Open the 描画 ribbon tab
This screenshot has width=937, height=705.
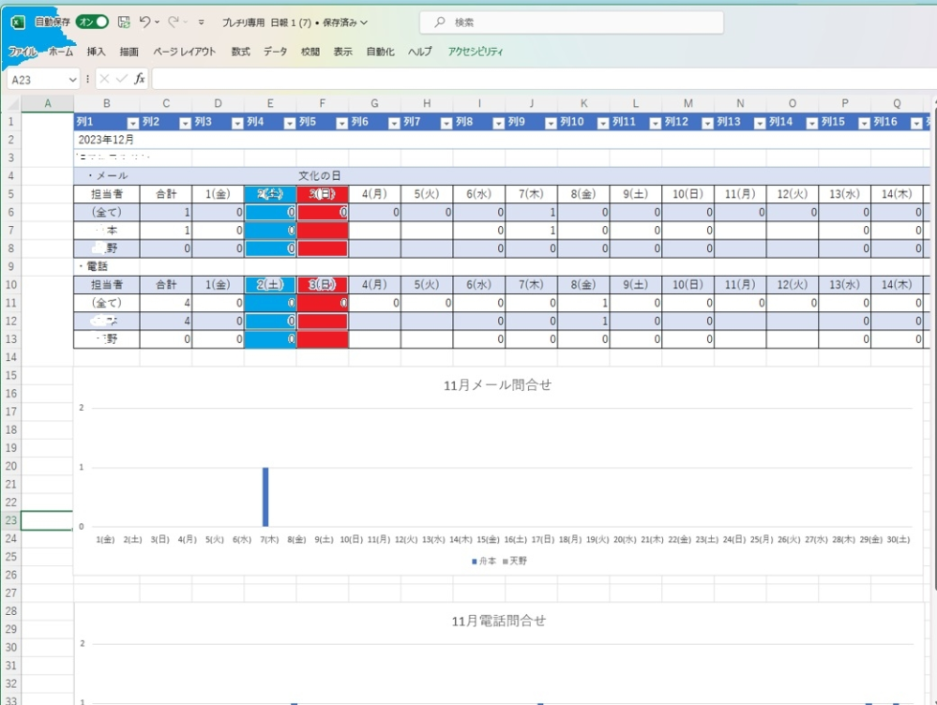pyautogui.click(x=129, y=52)
